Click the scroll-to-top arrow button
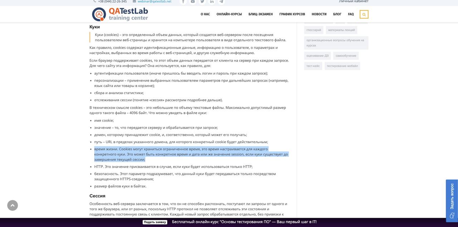The height and width of the screenshot is (227, 458). click(x=13, y=205)
